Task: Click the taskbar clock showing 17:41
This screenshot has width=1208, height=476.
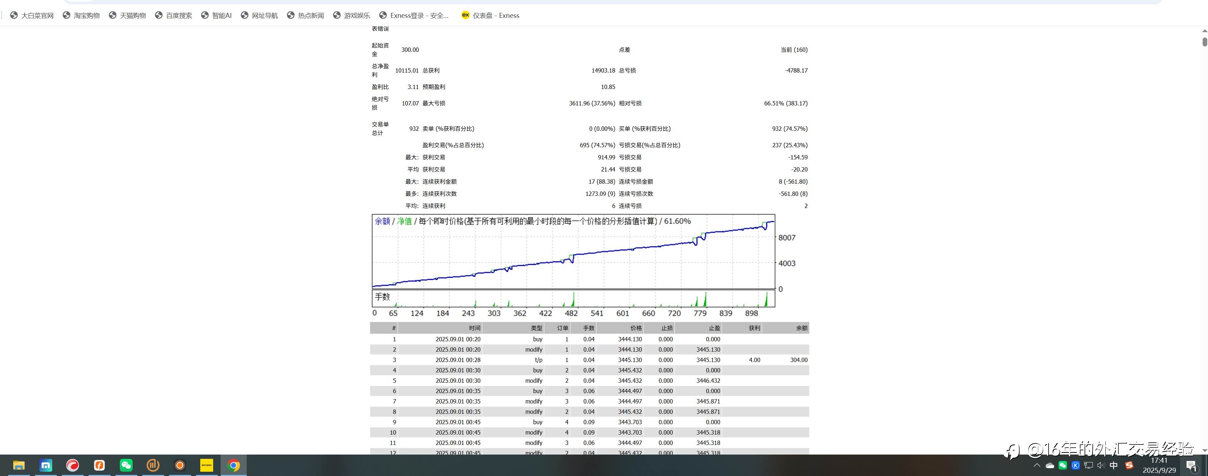Action: click(x=1159, y=465)
